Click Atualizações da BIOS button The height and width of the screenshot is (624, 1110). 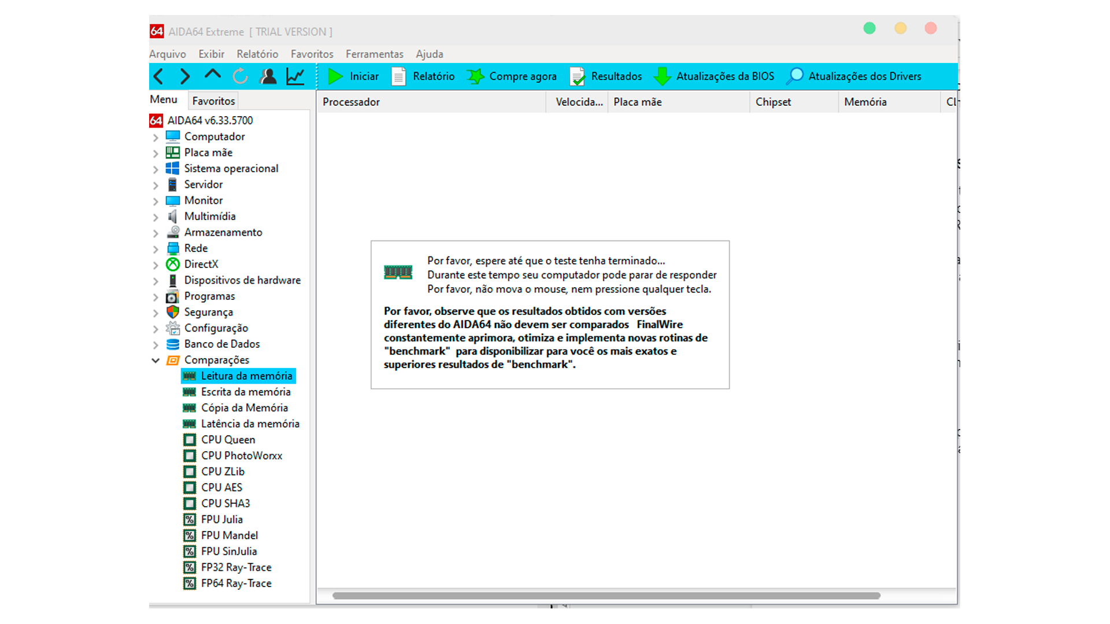click(714, 76)
